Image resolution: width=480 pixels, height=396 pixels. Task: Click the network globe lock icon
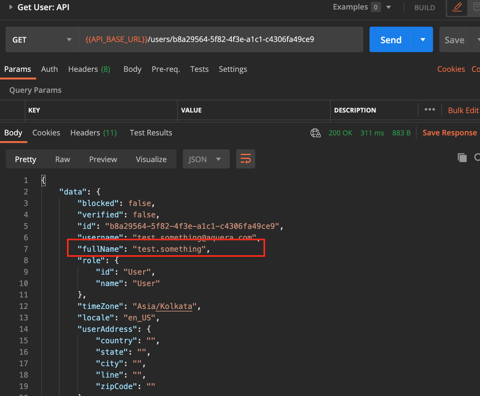[x=315, y=133]
